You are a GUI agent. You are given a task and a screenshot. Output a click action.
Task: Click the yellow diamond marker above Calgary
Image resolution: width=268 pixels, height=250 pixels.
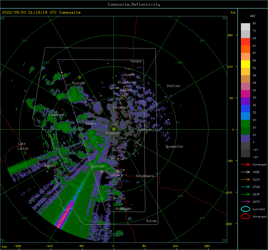click(118, 171)
